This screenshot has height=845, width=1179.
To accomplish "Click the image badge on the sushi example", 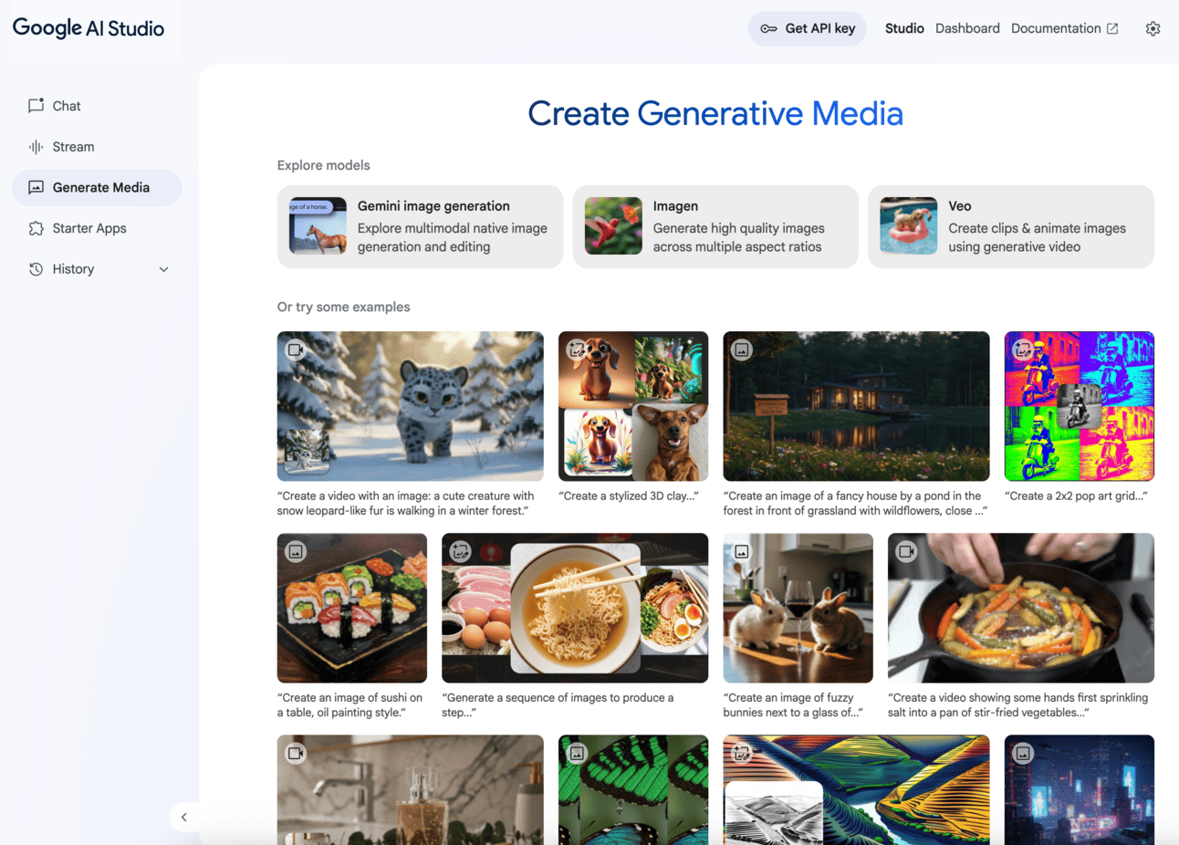I will (x=296, y=551).
